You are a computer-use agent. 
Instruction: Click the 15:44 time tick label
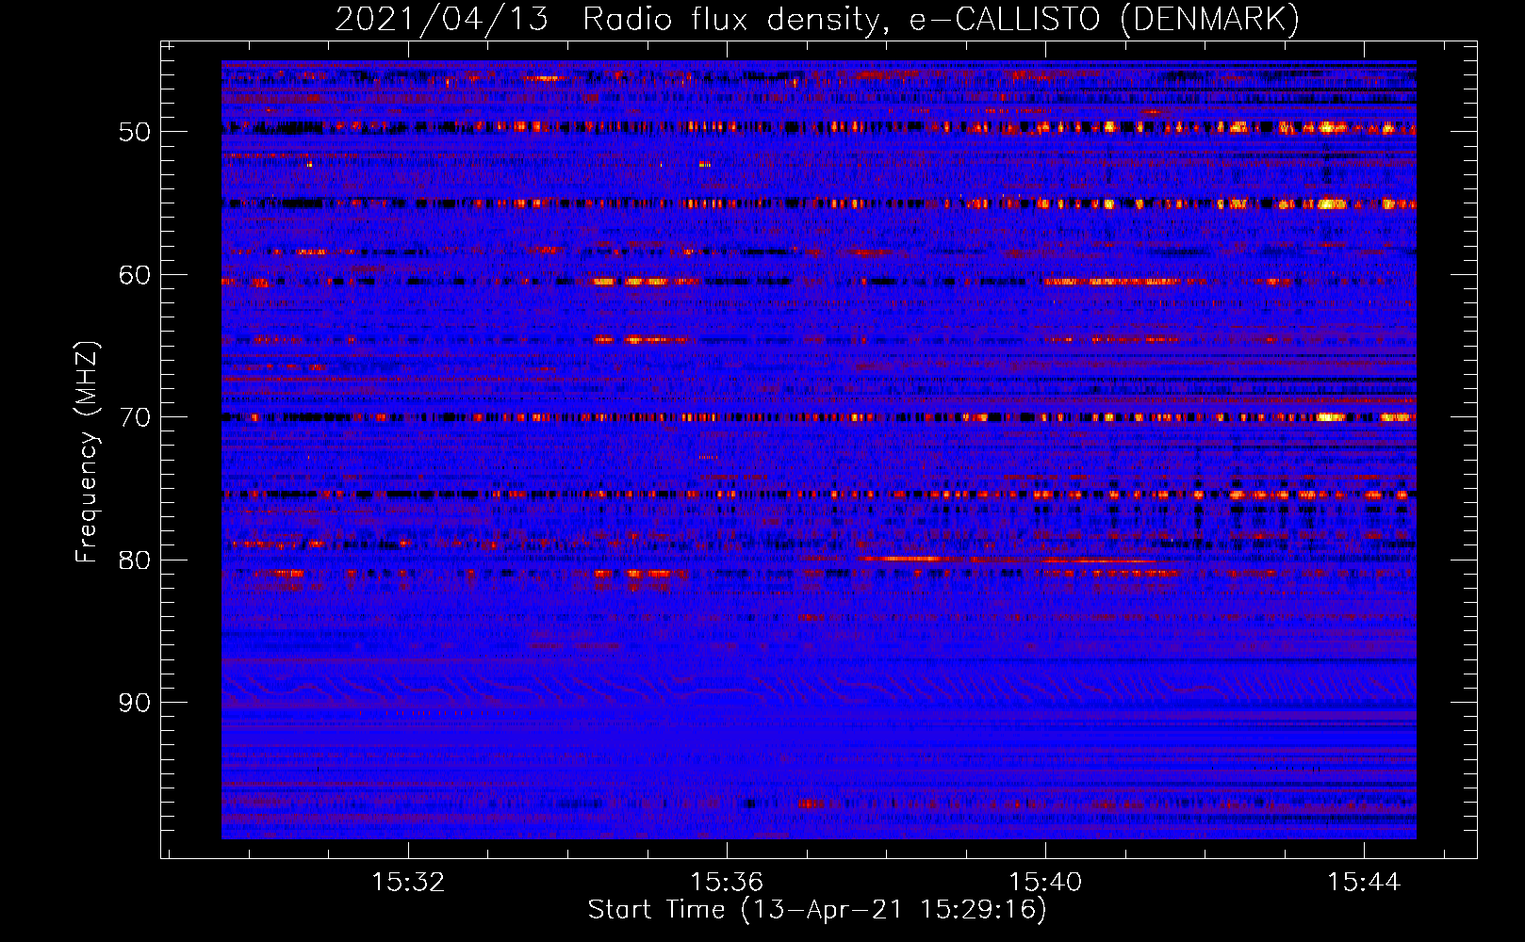click(1364, 883)
